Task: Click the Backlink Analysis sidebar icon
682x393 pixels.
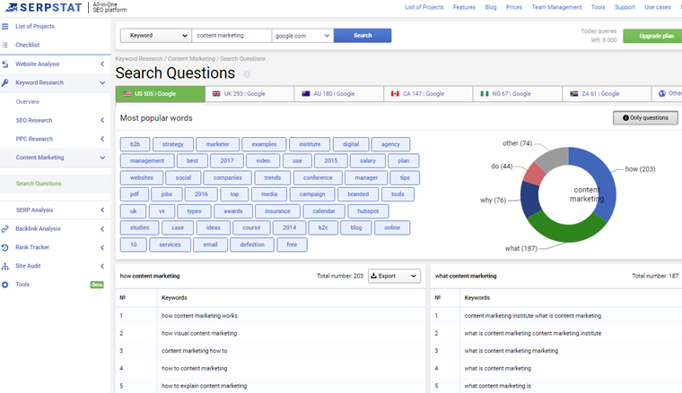Action: [x=5, y=228]
